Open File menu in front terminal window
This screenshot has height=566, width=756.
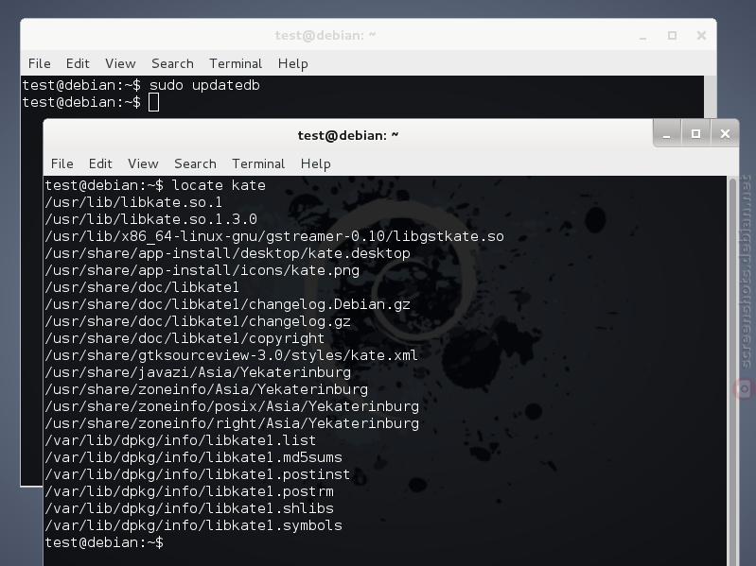point(62,163)
